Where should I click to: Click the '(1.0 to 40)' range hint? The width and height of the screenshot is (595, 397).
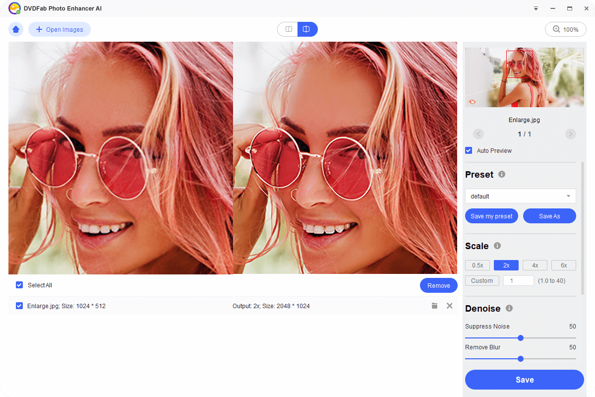pos(551,280)
